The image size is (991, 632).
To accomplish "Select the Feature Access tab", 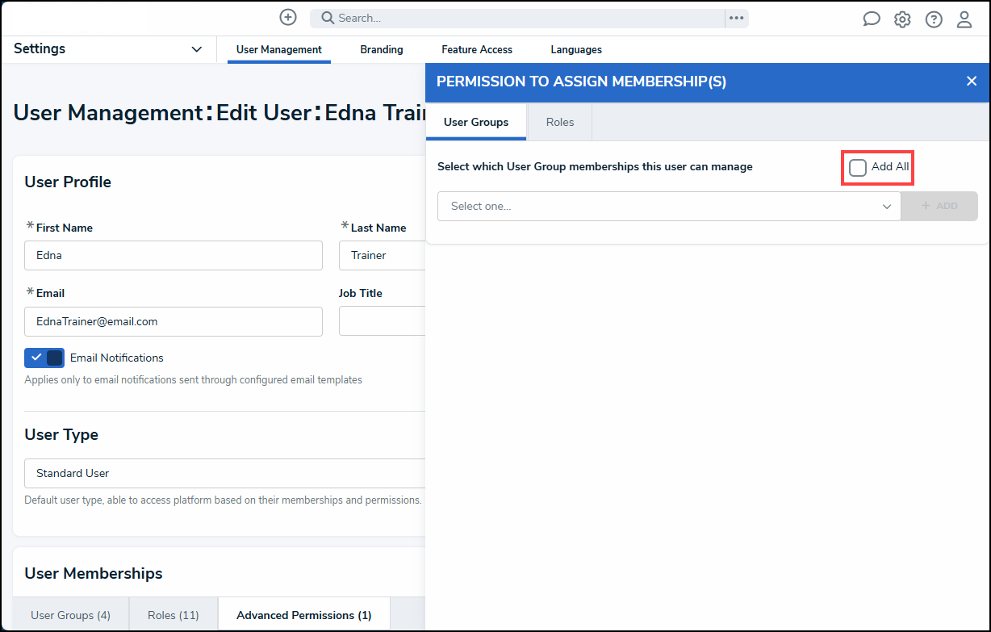I will (477, 49).
